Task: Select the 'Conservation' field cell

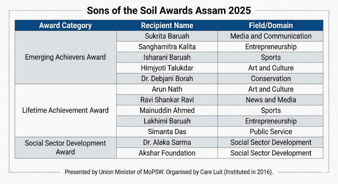Action: 271,79
